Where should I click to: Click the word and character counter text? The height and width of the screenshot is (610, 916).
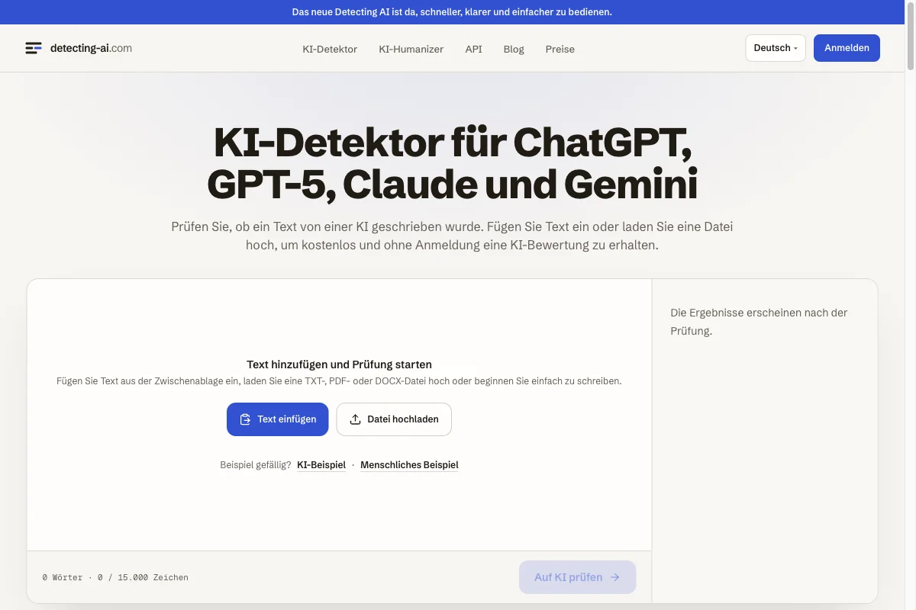click(x=115, y=577)
